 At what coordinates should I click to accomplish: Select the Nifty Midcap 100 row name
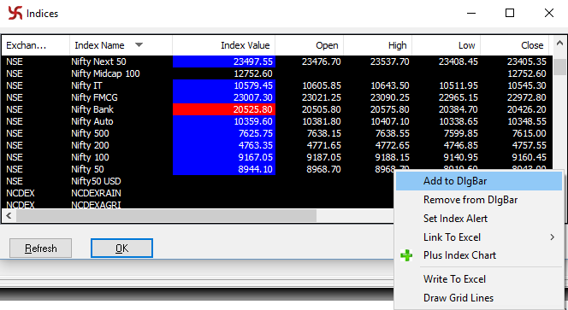pos(105,73)
